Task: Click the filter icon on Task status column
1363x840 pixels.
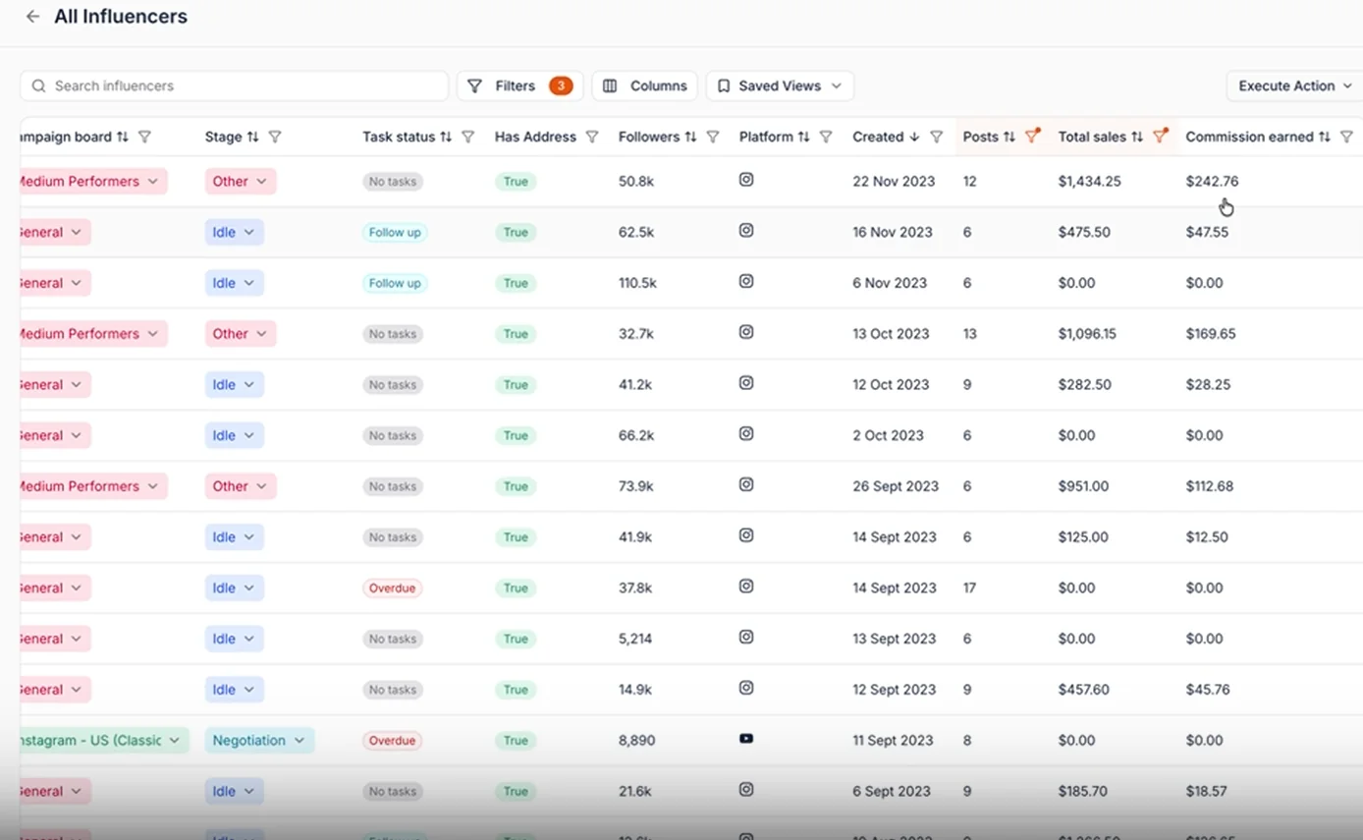Action: 468,138
